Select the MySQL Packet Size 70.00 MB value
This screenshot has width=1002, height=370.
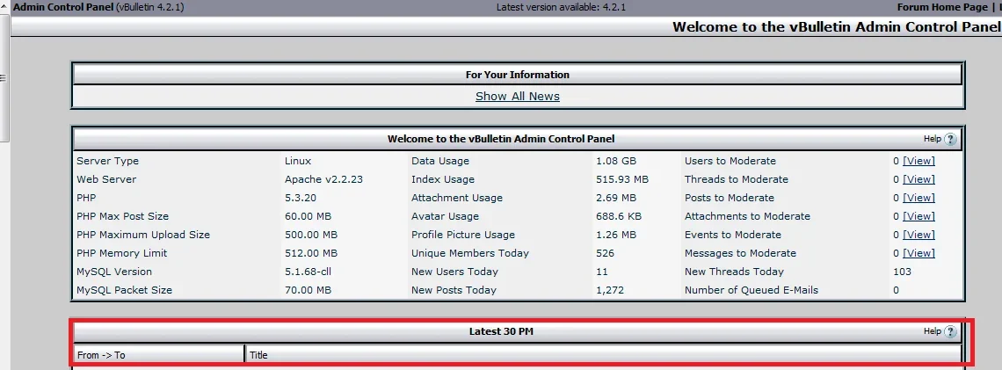pos(308,290)
